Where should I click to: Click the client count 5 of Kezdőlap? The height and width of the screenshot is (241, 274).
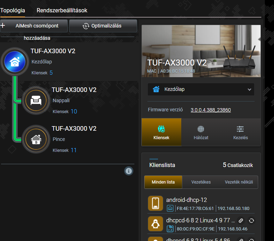click(x=51, y=73)
